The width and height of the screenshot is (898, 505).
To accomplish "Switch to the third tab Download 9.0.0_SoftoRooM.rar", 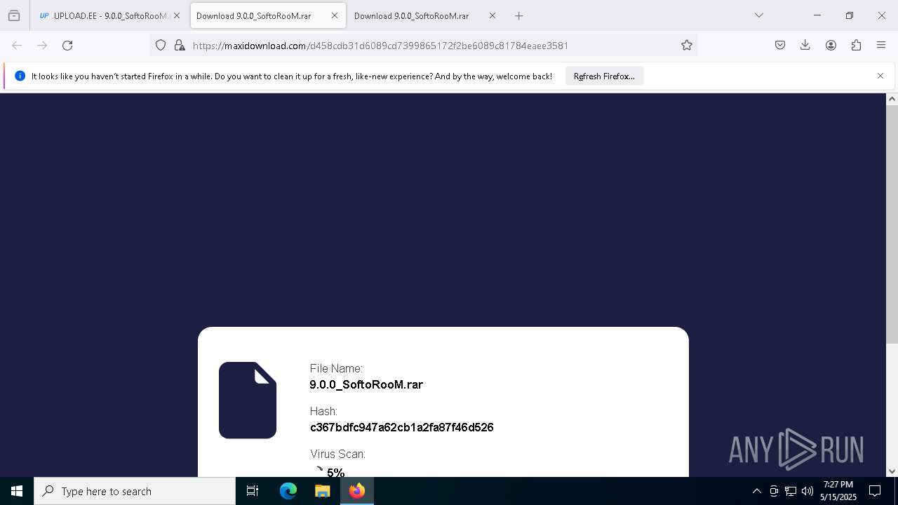I will (412, 15).
